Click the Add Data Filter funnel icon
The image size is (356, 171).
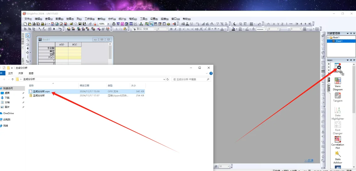click(217, 24)
